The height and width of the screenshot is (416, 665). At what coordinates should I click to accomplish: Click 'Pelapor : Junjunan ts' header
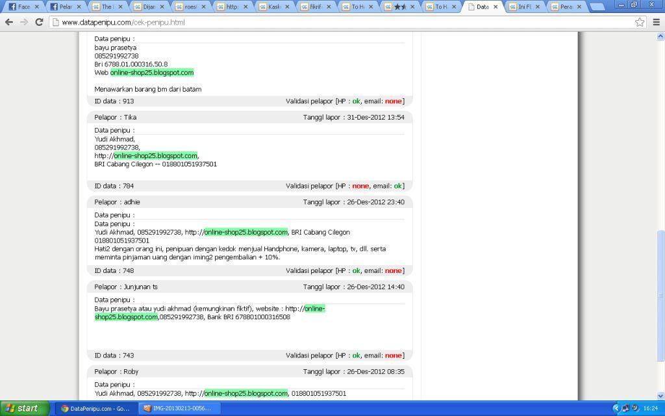coord(126,287)
